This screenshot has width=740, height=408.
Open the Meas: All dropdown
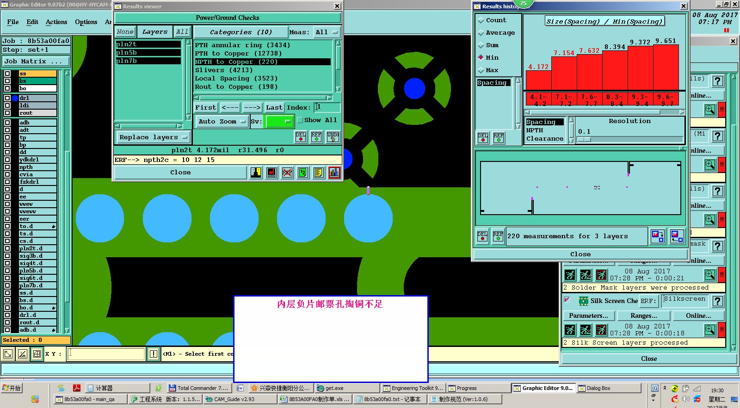coord(327,32)
